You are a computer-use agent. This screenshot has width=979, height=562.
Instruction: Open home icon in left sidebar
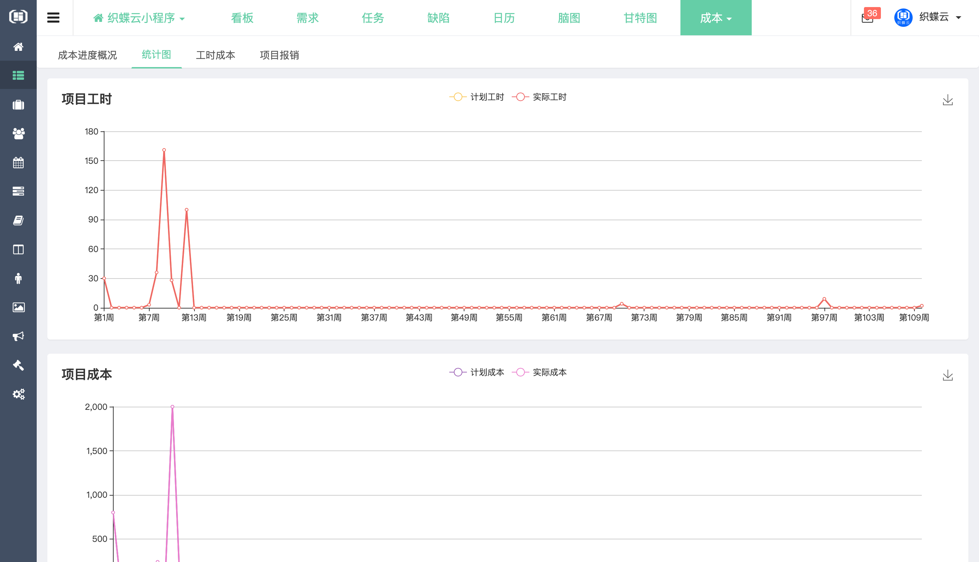tap(18, 47)
